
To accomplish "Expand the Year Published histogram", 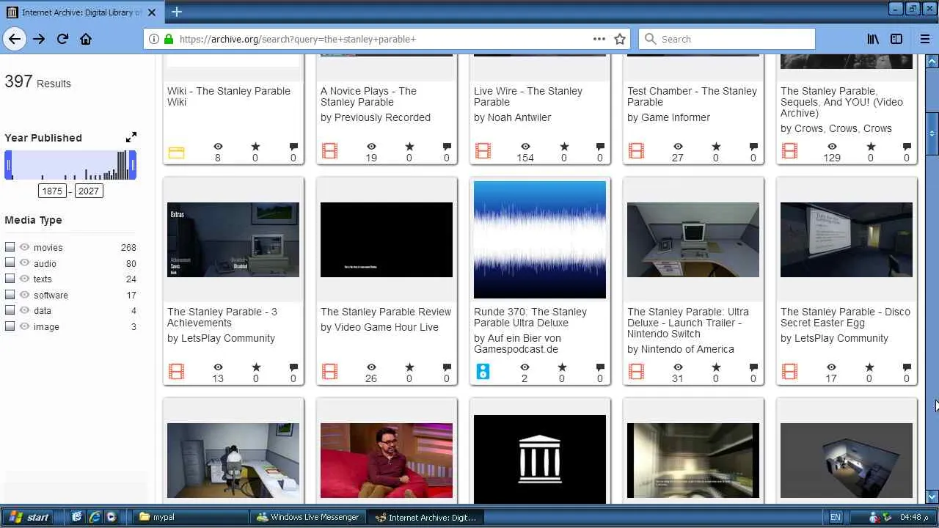I will (x=131, y=137).
